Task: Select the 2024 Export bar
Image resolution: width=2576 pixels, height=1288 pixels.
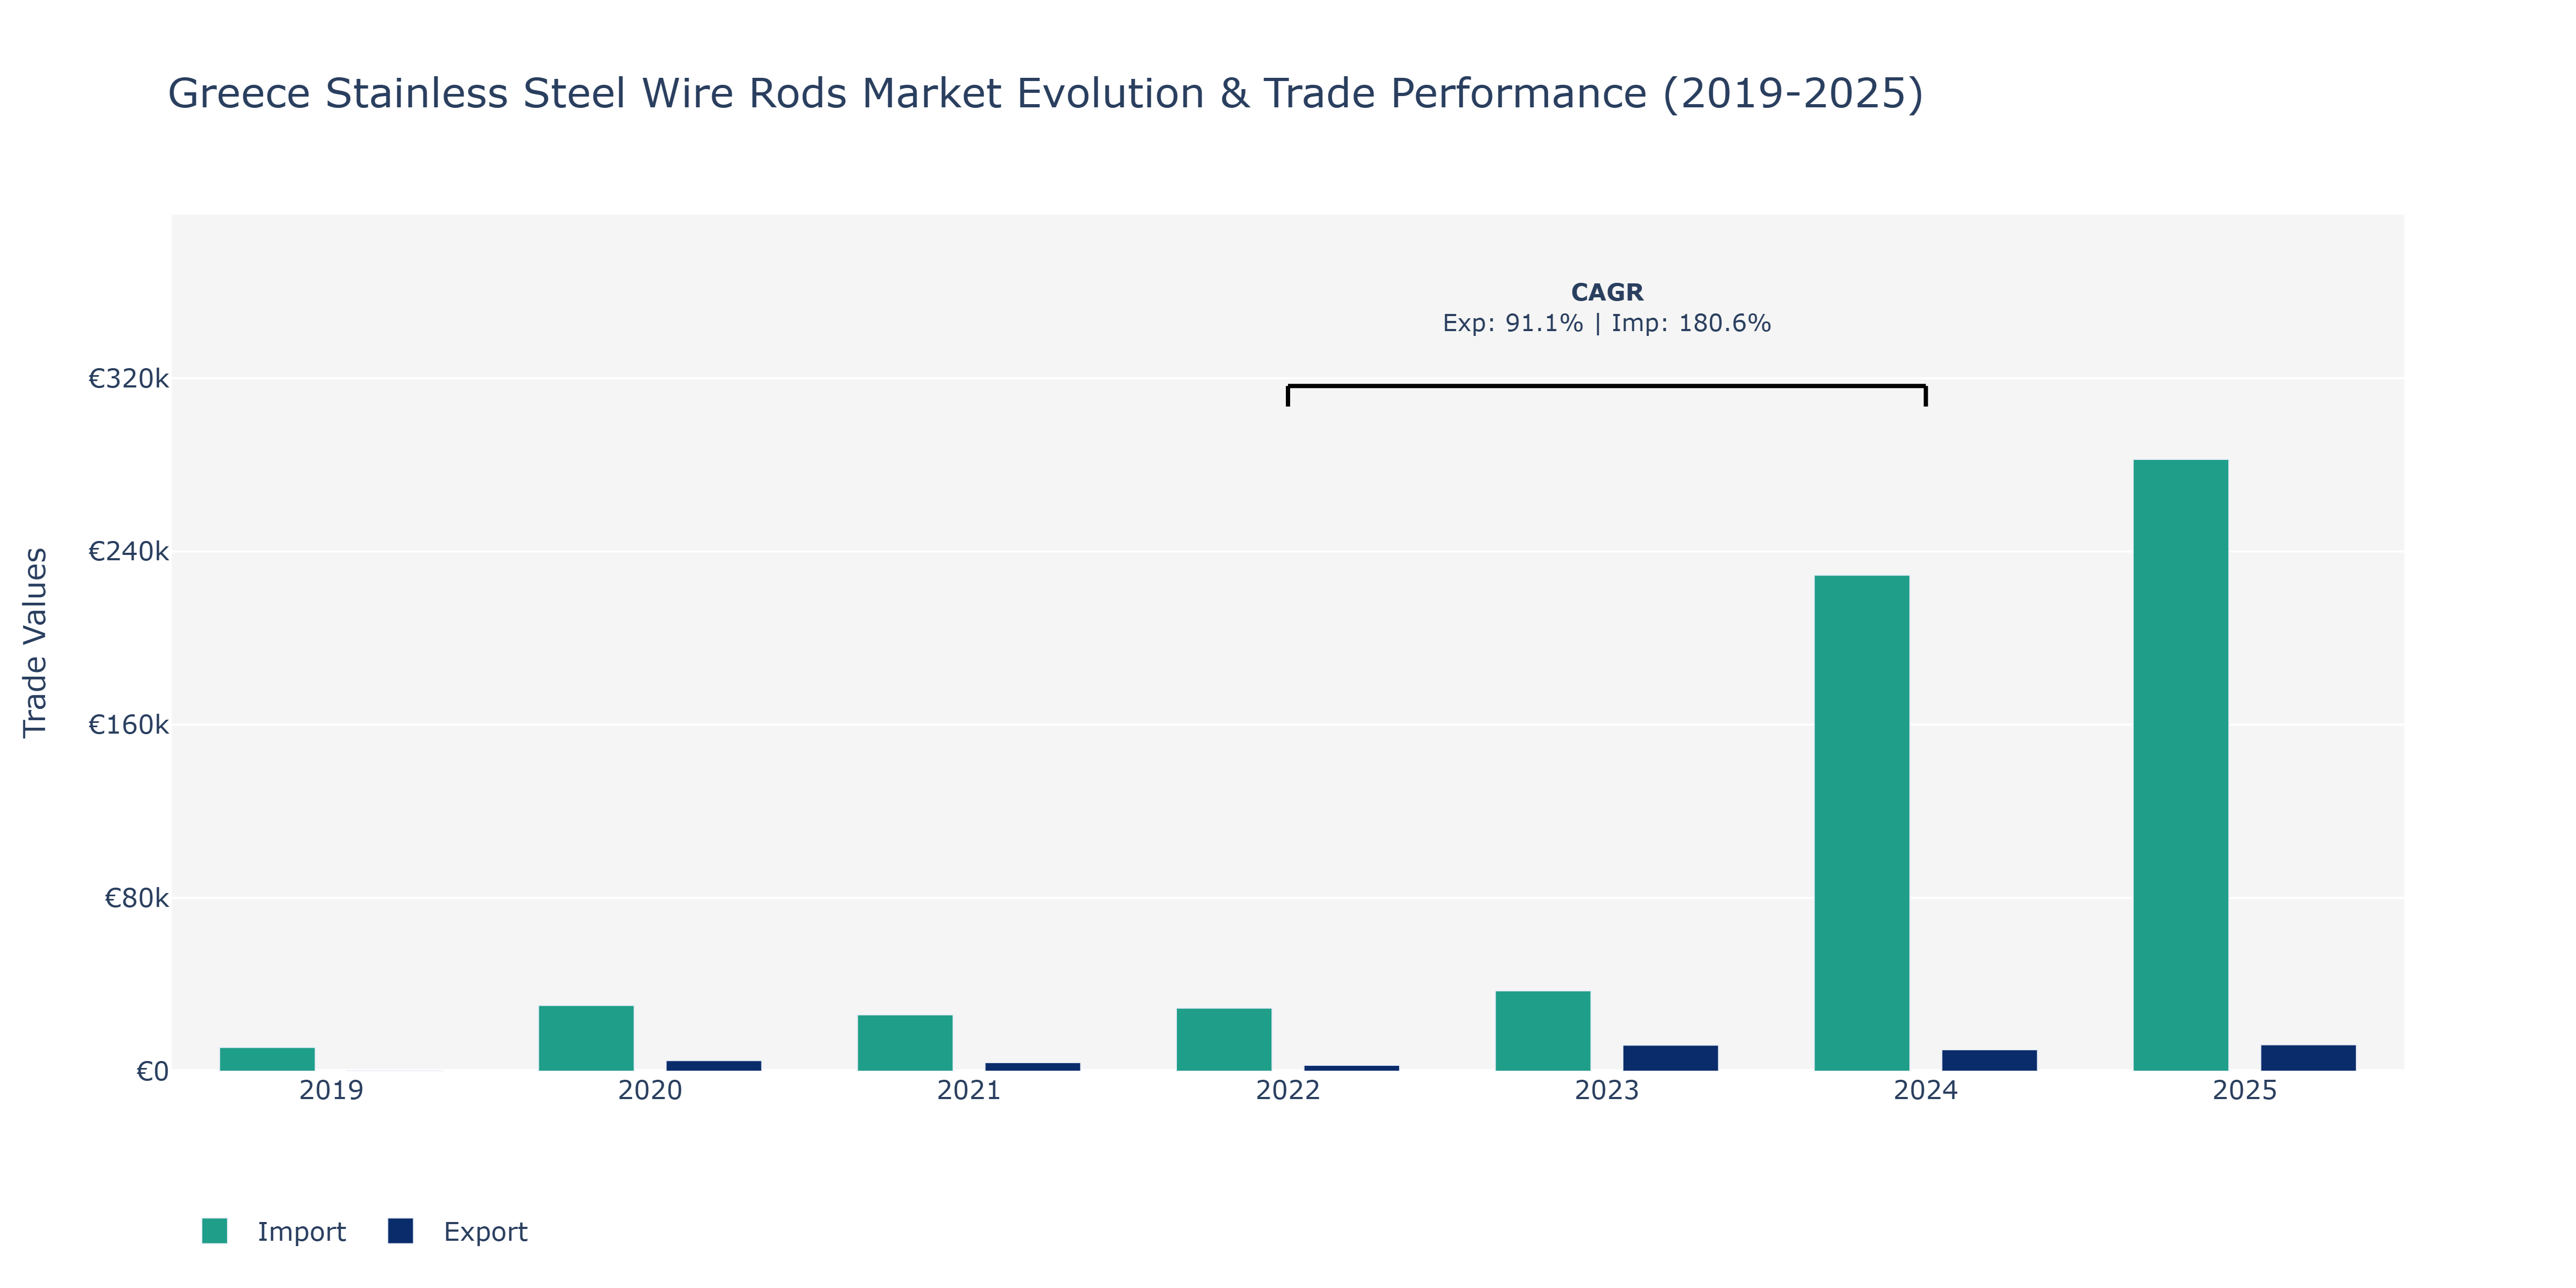Action: coord(1989,1060)
